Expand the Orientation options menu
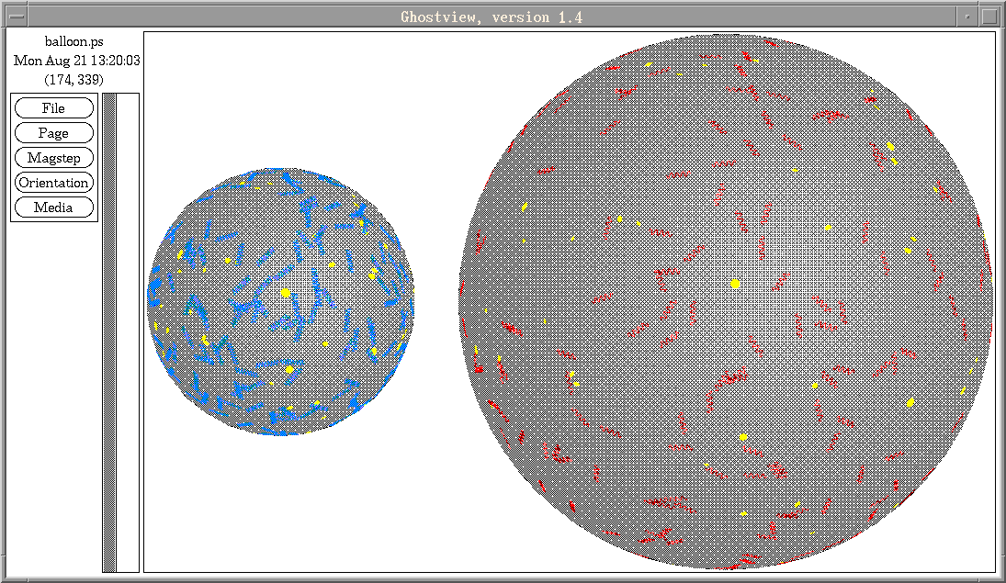The width and height of the screenshot is (1006, 583). tap(54, 183)
